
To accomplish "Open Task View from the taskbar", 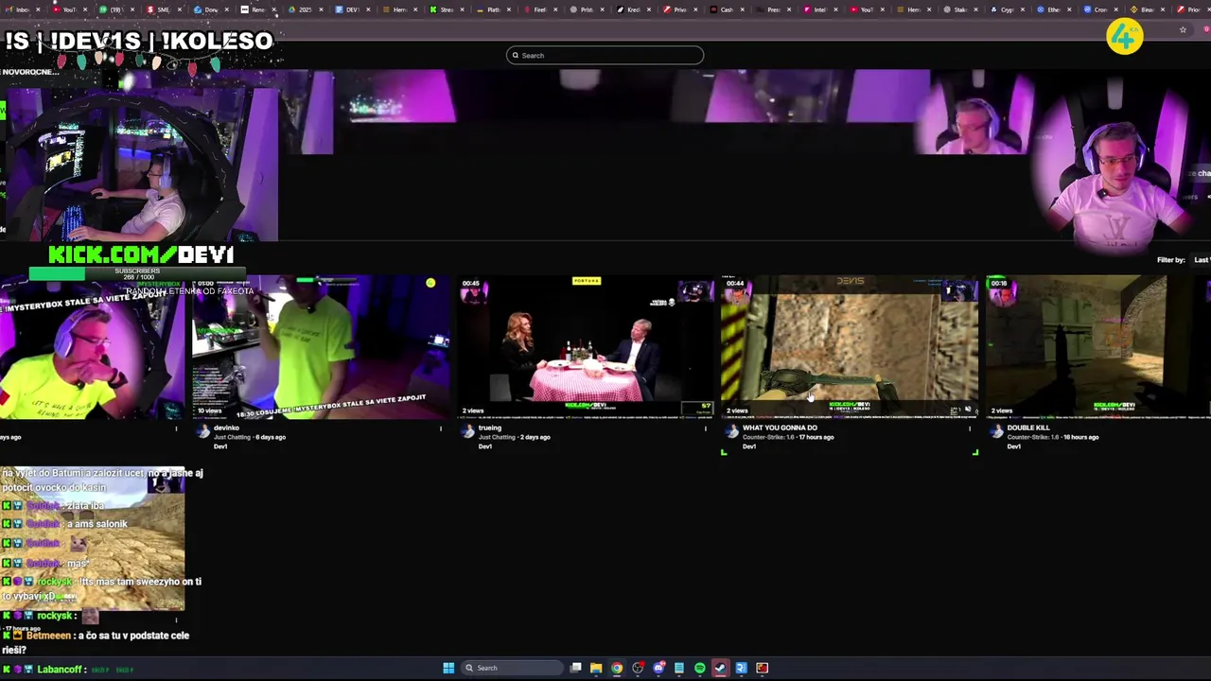I will coord(575,668).
